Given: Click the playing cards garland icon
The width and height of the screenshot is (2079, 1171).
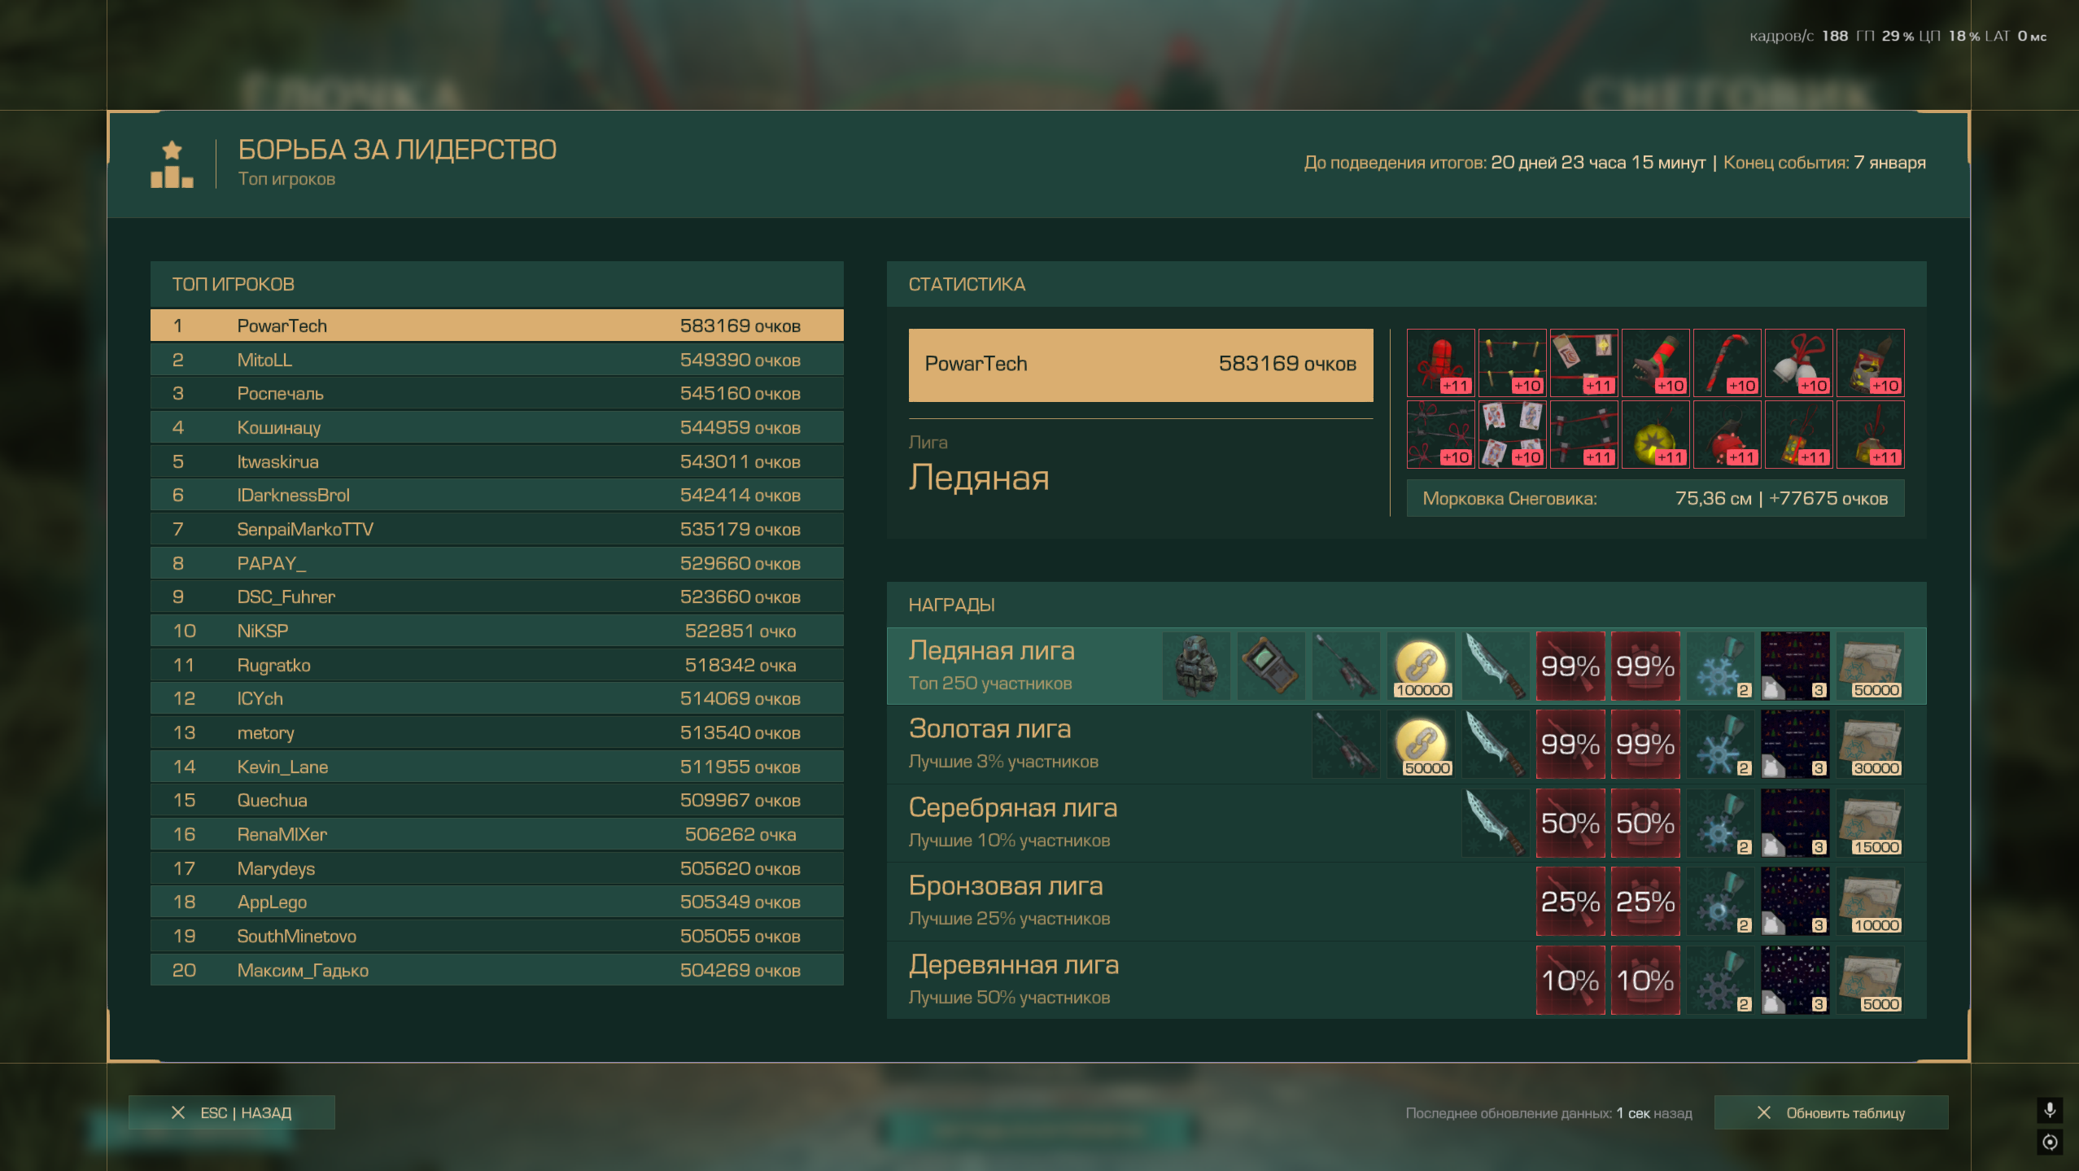Looking at the screenshot, I should [x=1512, y=435].
